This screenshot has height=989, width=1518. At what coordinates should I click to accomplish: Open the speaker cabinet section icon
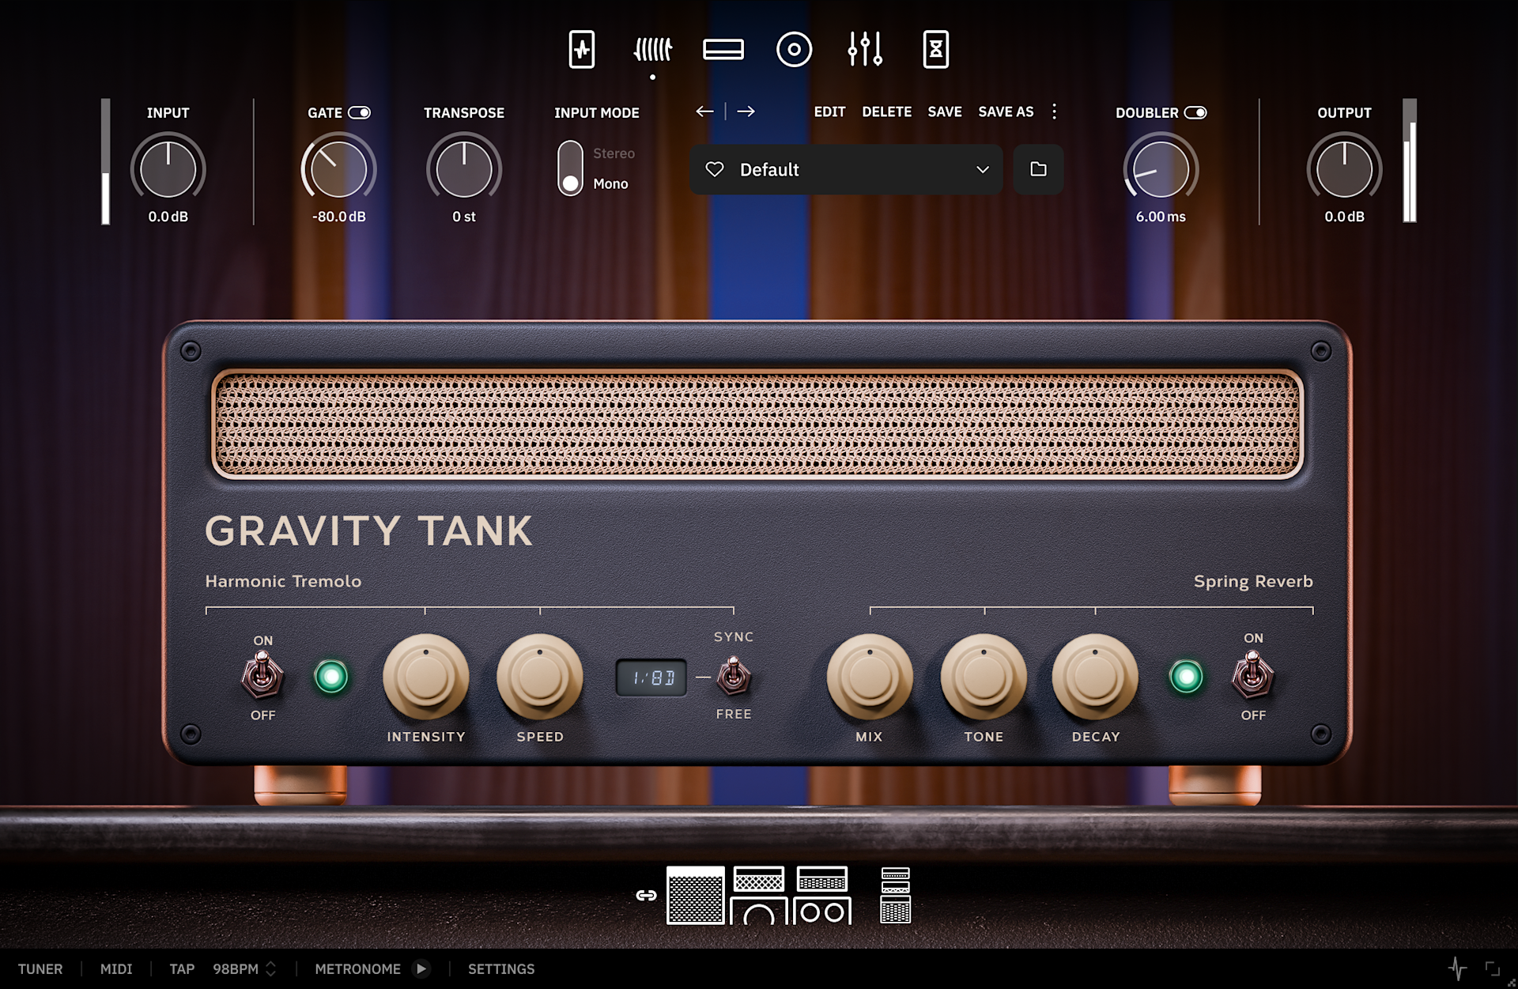[x=794, y=50]
